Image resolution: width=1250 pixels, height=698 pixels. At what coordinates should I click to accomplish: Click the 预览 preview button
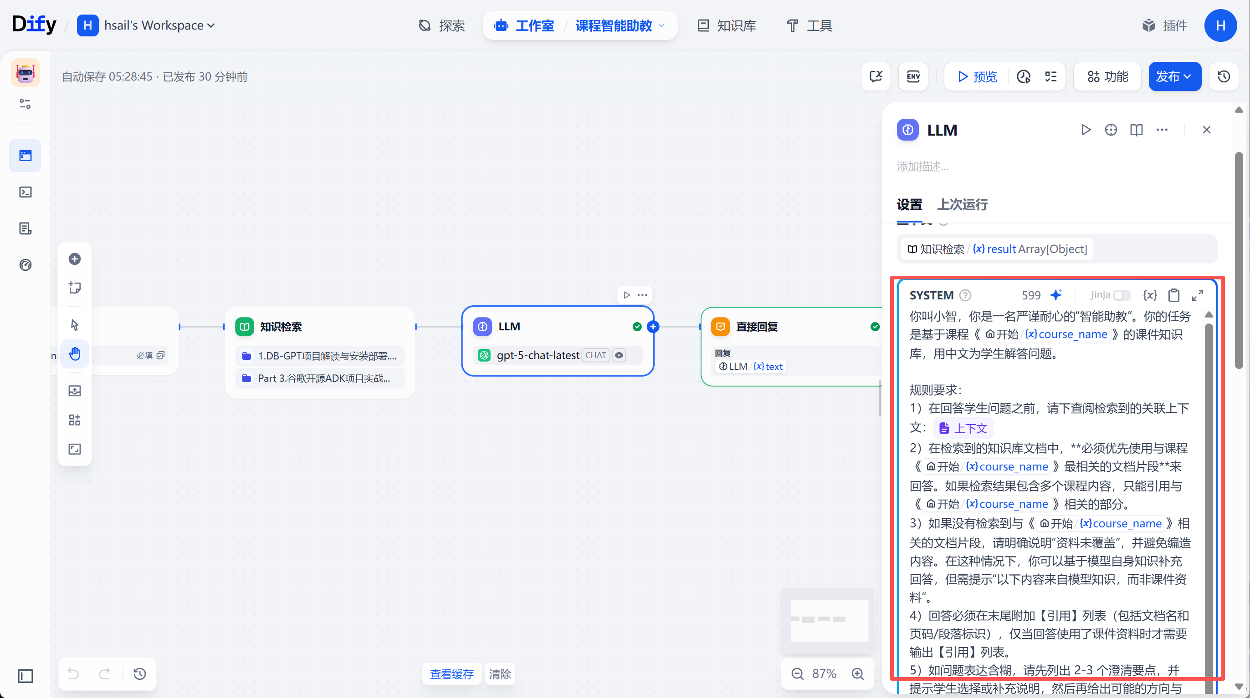click(977, 76)
